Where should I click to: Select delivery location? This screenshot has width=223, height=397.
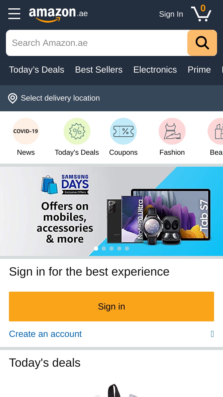pyautogui.click(x=60, y=98)
